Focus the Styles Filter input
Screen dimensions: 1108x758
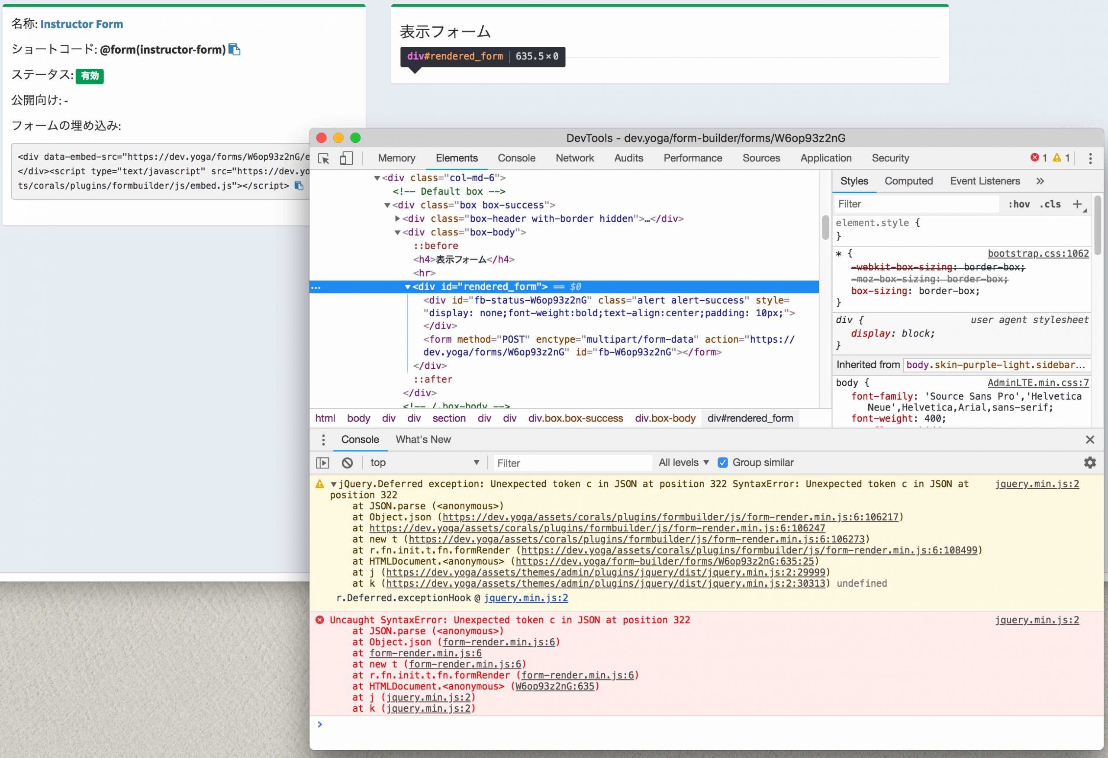tap(916, 204)
